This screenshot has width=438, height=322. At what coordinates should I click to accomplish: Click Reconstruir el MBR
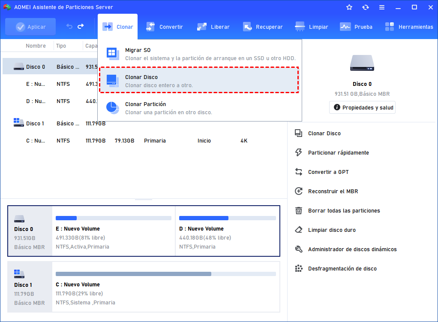[x=333, y=191]
